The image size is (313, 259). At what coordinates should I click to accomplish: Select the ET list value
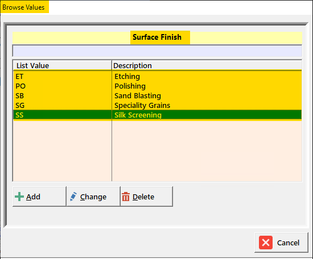(19, 77)
